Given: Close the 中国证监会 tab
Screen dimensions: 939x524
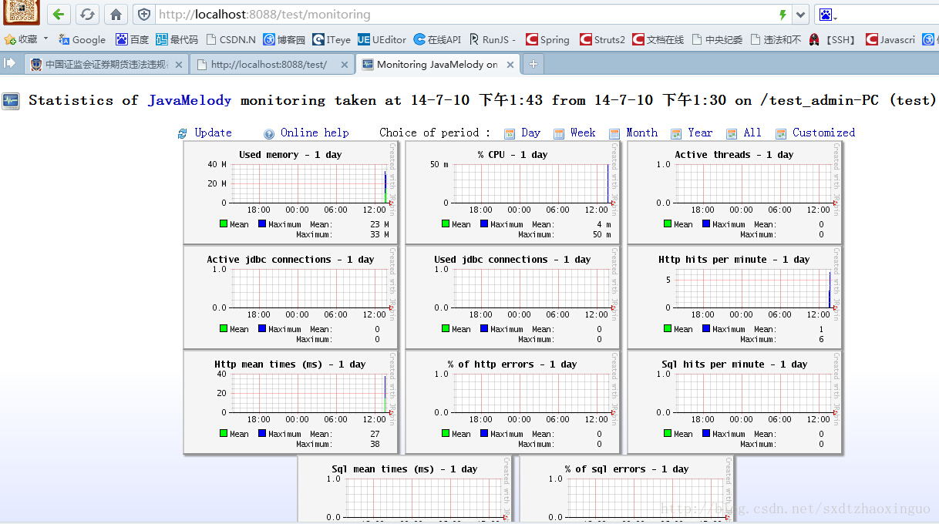Looking at the screenshot, I should click(x=179, y=65).
